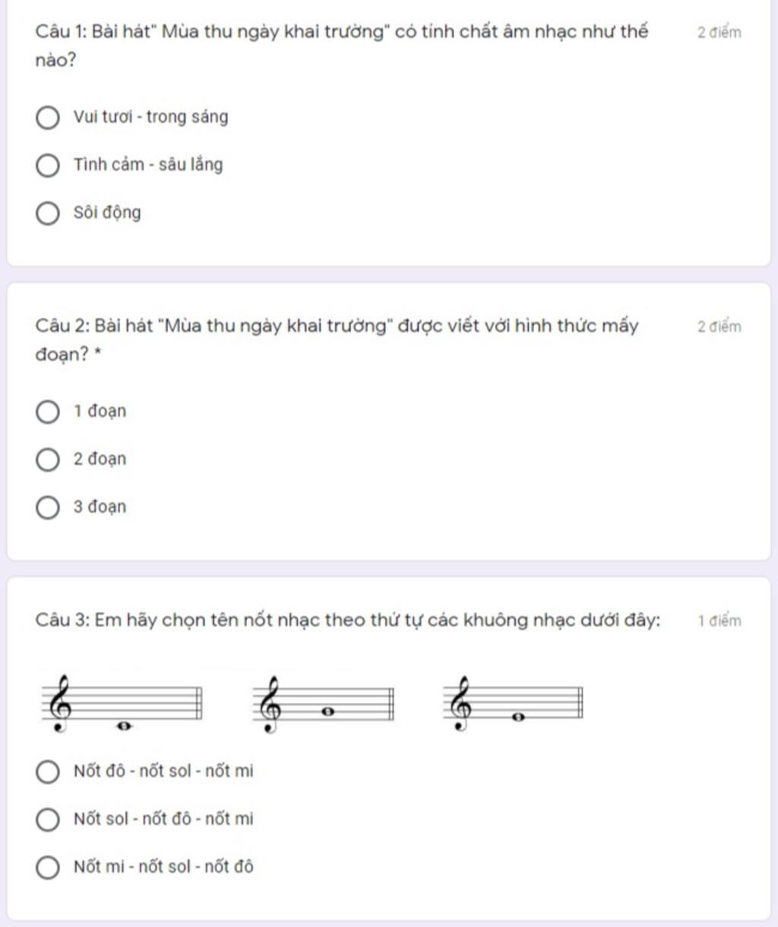Viewport: 778px width, 927px height.
Task: Click the whole note on first staff
Action: (124, 726)
